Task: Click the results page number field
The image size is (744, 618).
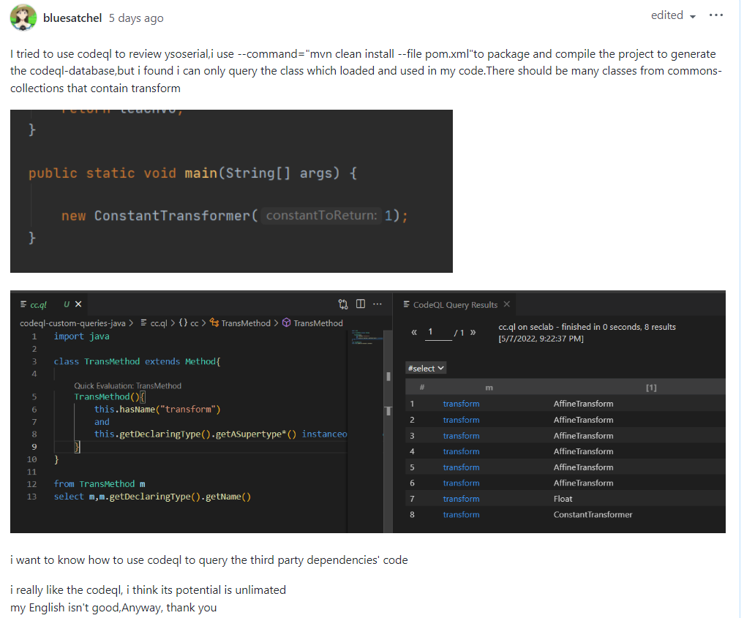Action: [438, 333]
